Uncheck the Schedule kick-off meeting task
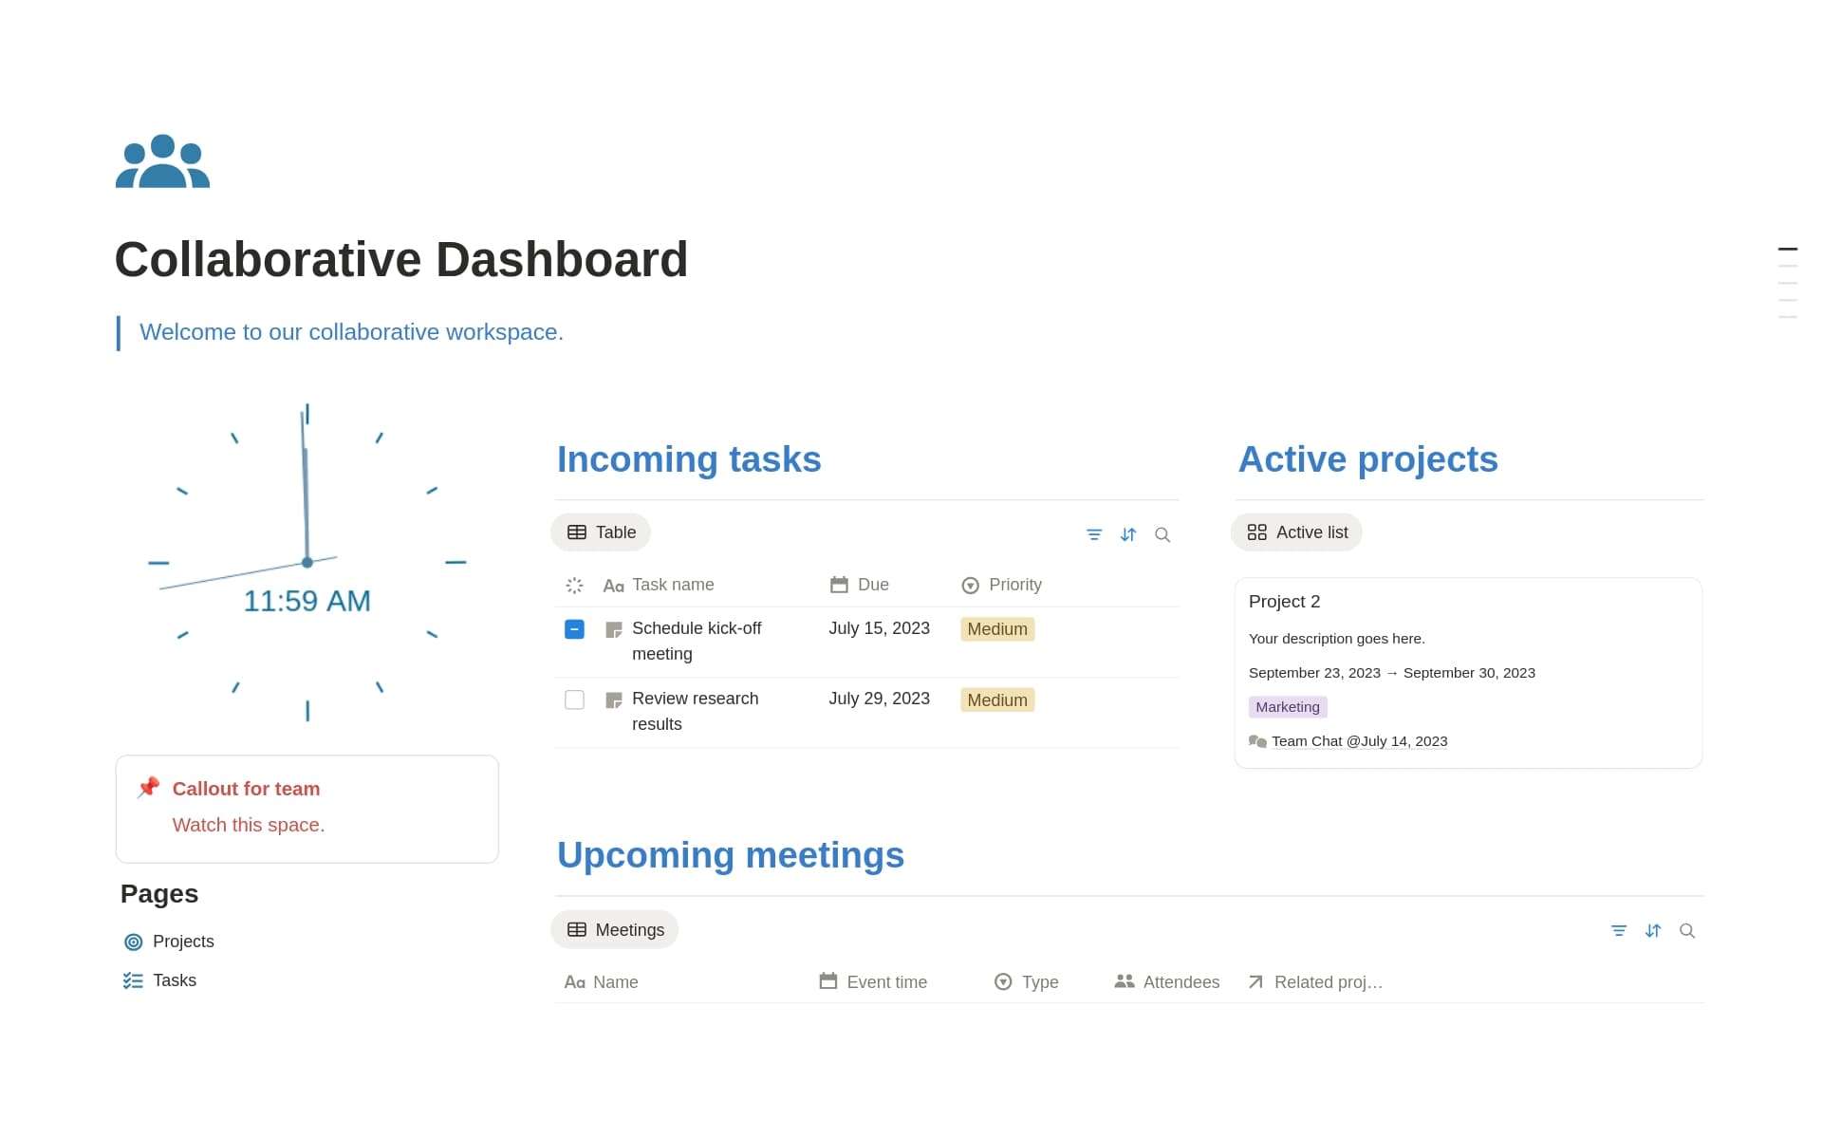Image resolution: width=1822 pixels, height=1138 pixels. pyautogui.click(x=574, y=628)
